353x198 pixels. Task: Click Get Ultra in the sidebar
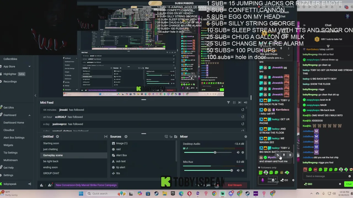coord(9,108)
